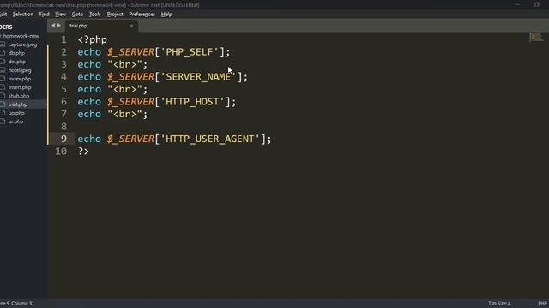Open the Help menu
Screen dimensions: 549x308
(x=166, y=15)
